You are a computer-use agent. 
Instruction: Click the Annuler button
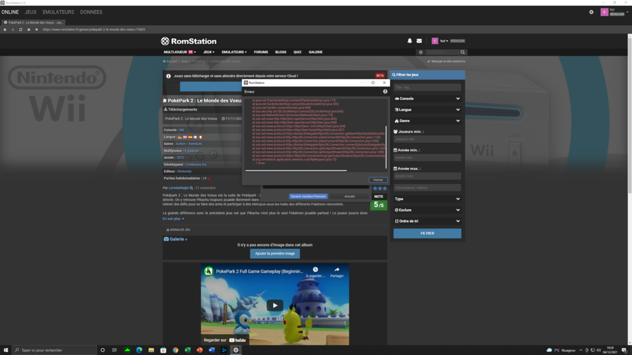tap(349, 196)
